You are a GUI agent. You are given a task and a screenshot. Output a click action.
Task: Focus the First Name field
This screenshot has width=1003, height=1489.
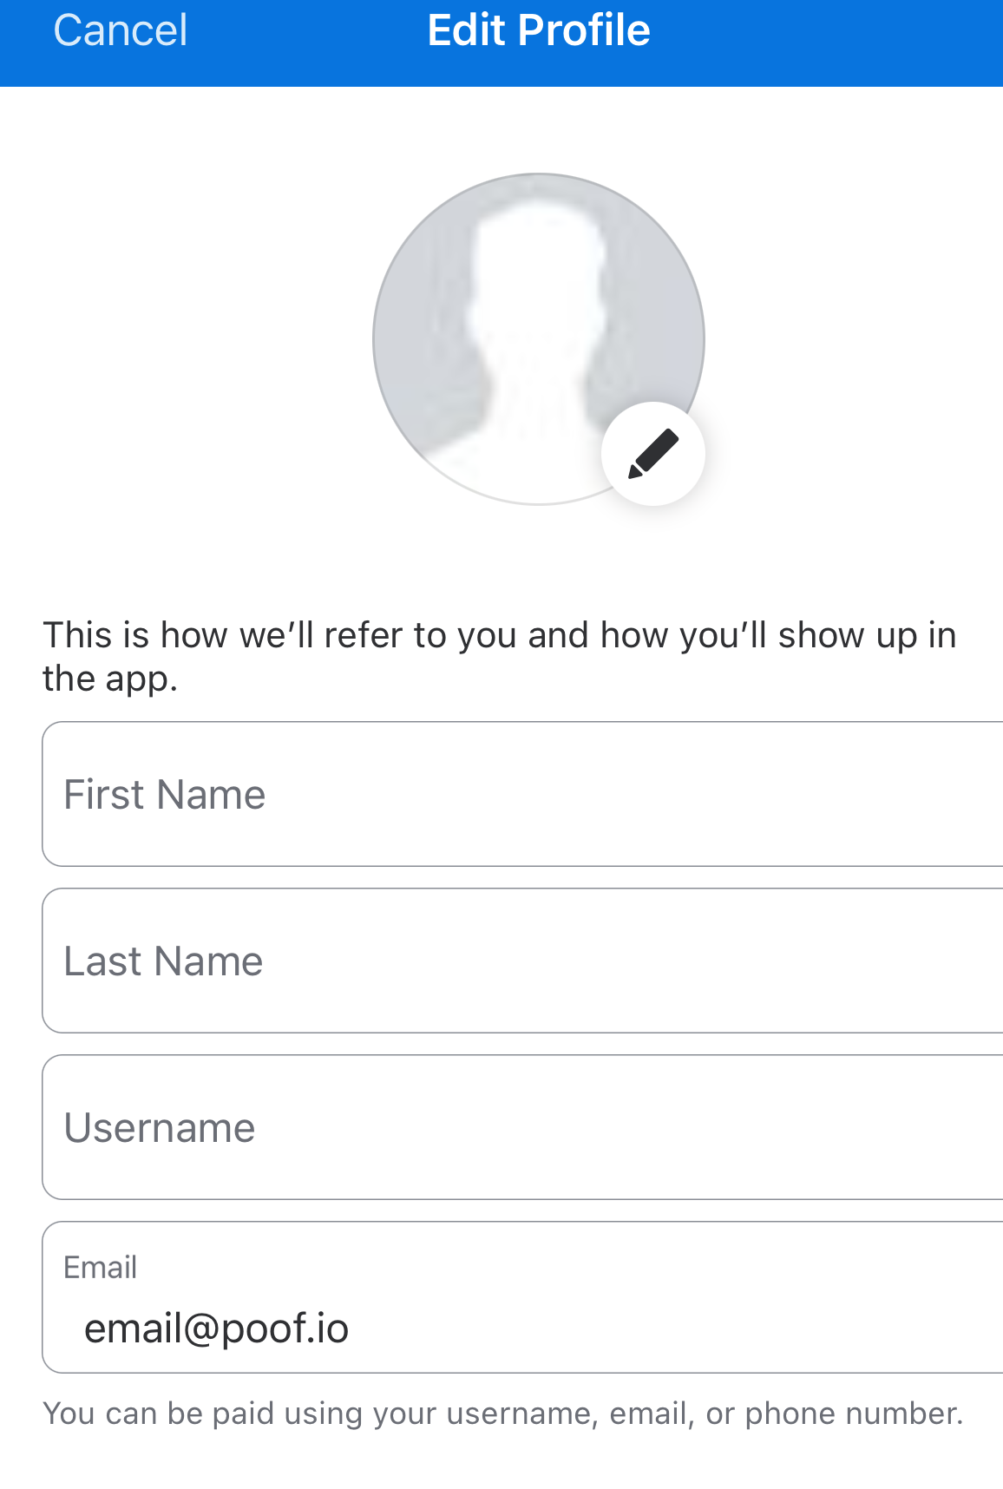522,794
